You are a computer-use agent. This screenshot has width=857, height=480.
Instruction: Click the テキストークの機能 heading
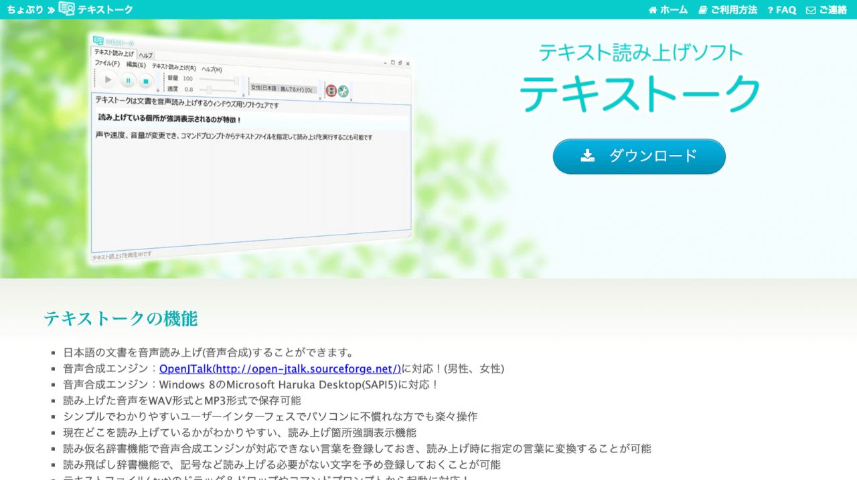pyautogui.click(x=121, y=318)
